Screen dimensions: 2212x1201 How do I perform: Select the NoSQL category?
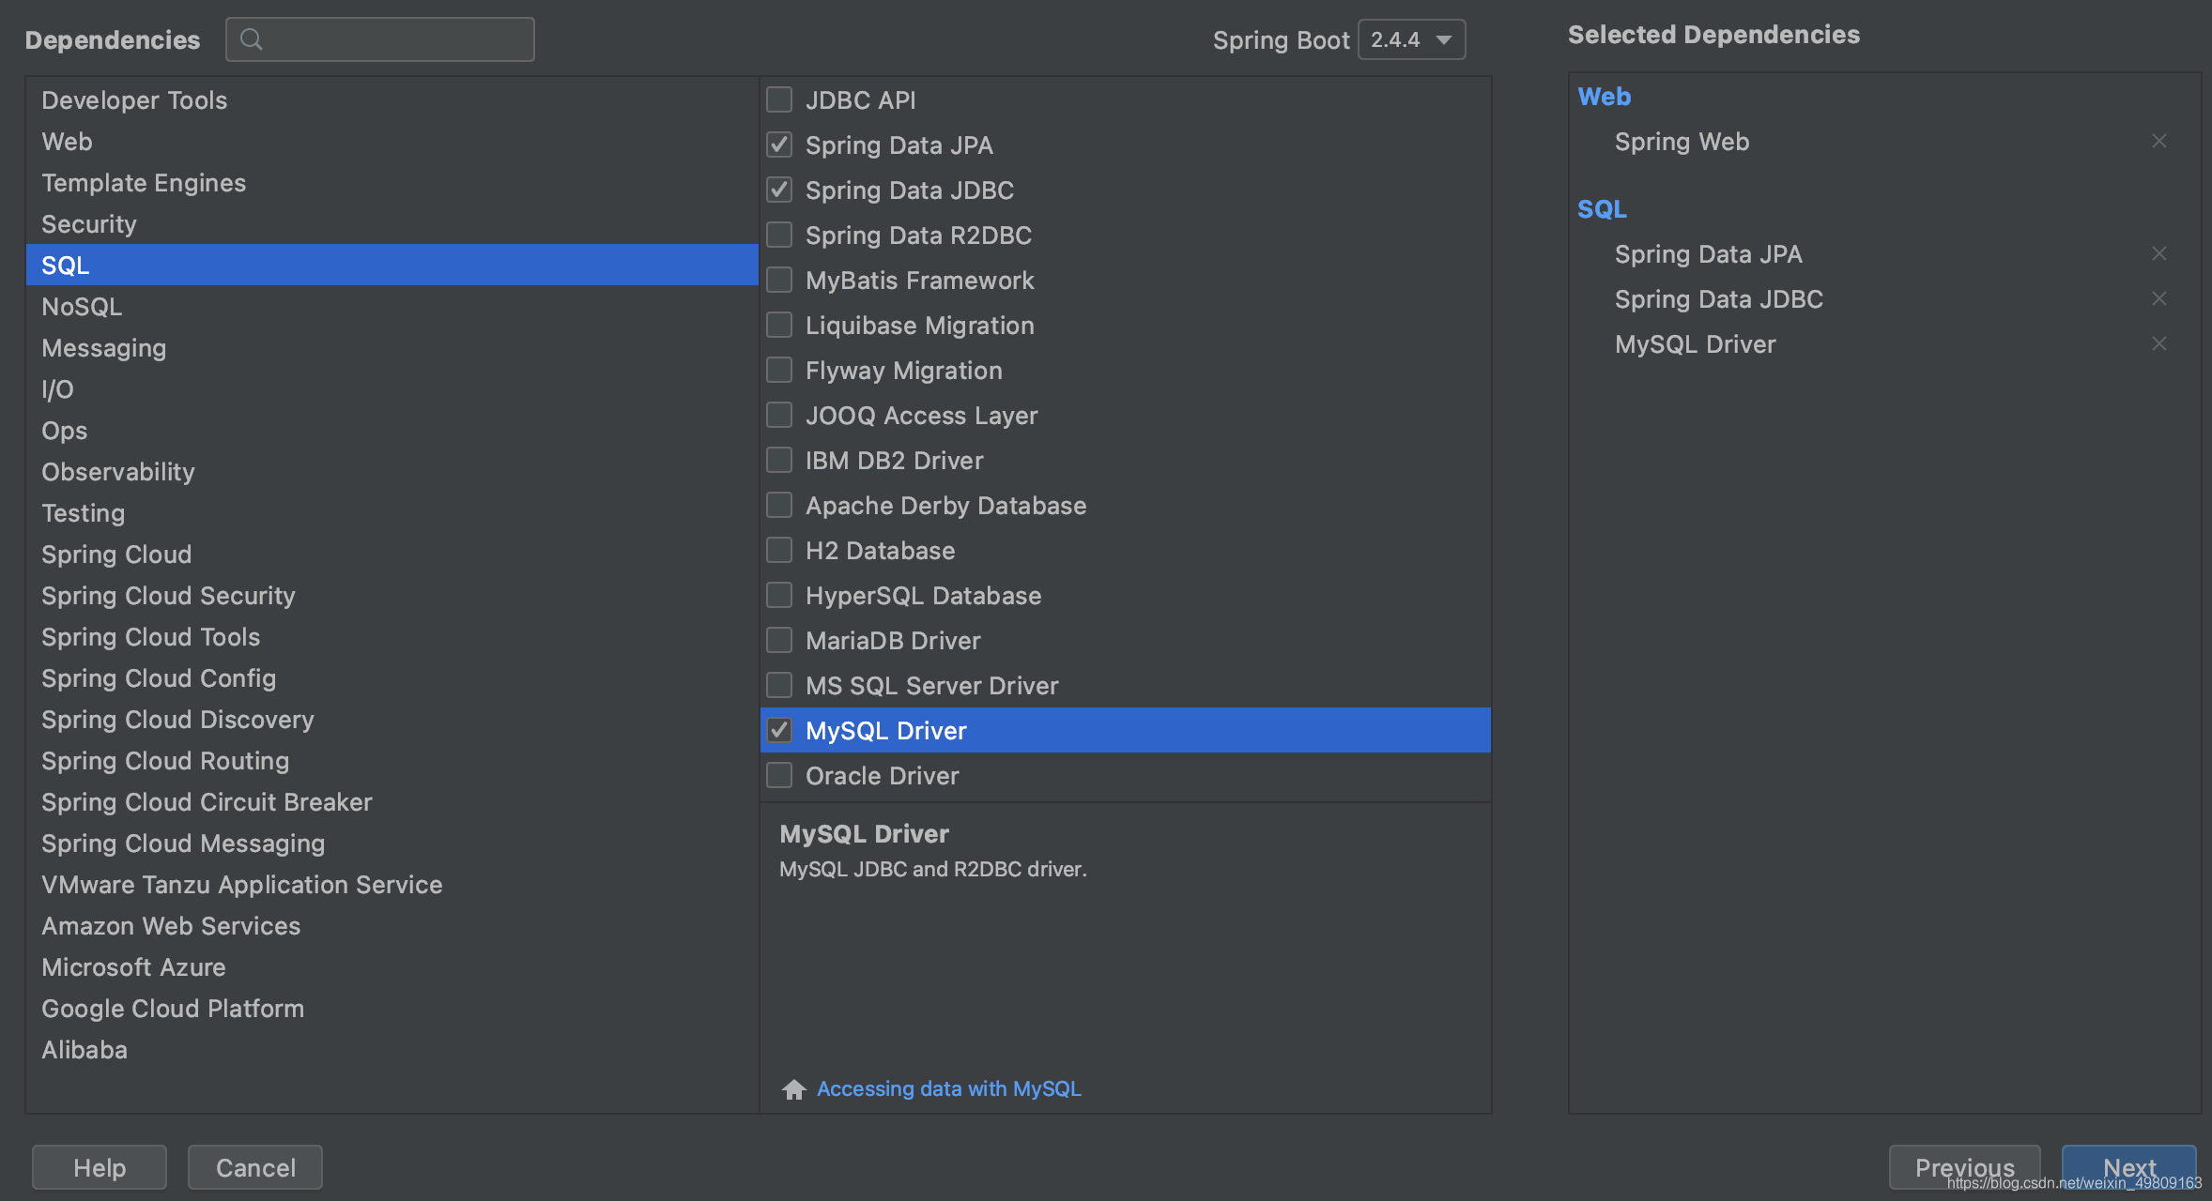point(392,306)
